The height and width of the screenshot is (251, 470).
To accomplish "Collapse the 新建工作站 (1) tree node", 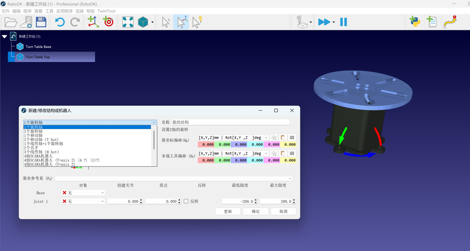I will (x=5, y=36).
